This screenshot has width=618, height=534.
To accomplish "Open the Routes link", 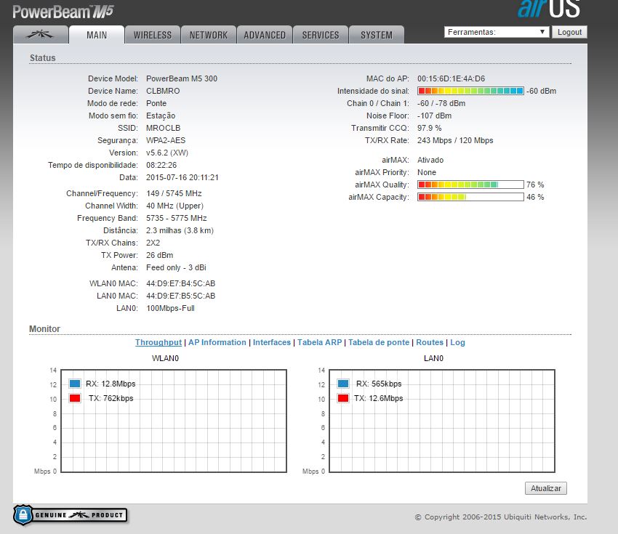I will click(x=430, y=342).
